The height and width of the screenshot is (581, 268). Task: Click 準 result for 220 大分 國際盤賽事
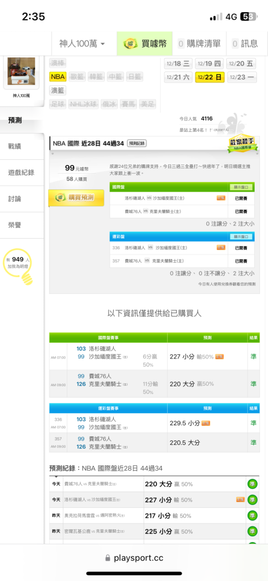253,384
